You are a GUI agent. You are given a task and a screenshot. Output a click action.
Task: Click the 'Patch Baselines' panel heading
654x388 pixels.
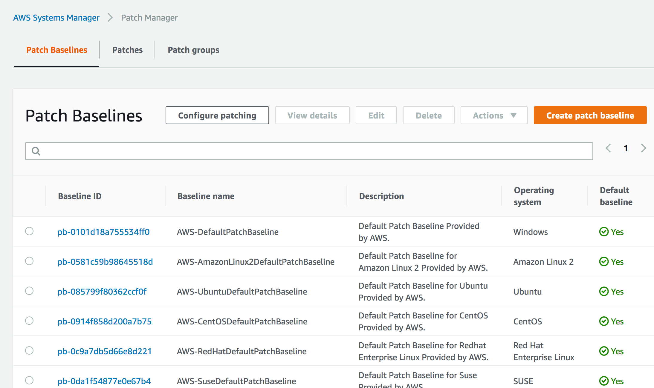pos(84,116)
